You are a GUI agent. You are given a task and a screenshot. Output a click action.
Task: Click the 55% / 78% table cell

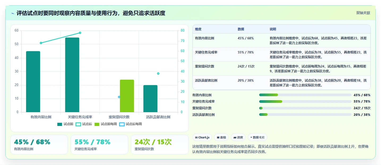coord(246,52)
